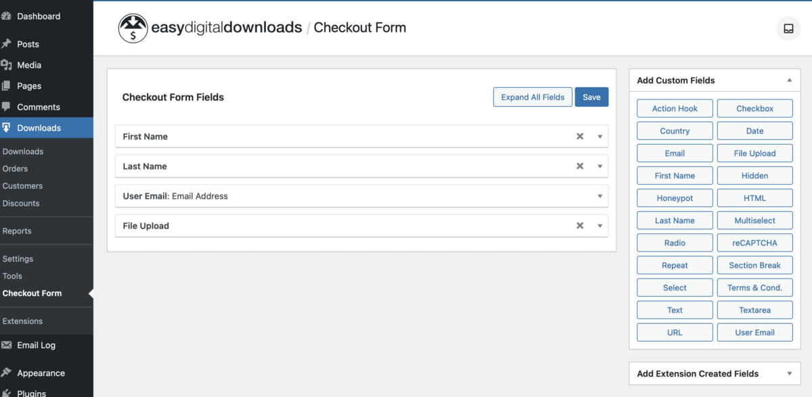Screen dimensions: 812x397
Task: Click the Email Log envelope icon
Action: 7,345
